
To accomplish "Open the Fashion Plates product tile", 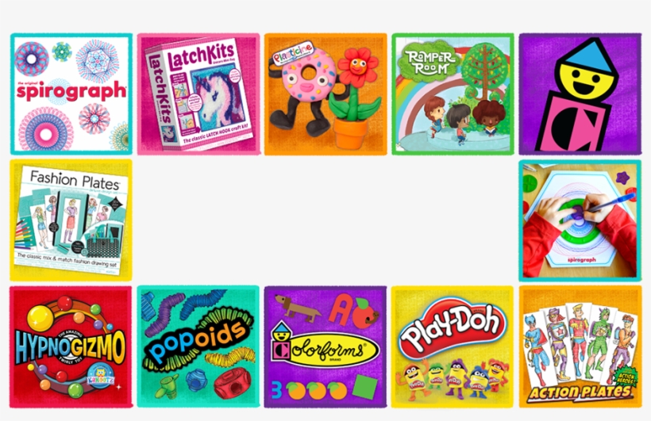I will (x=71, y=220).
